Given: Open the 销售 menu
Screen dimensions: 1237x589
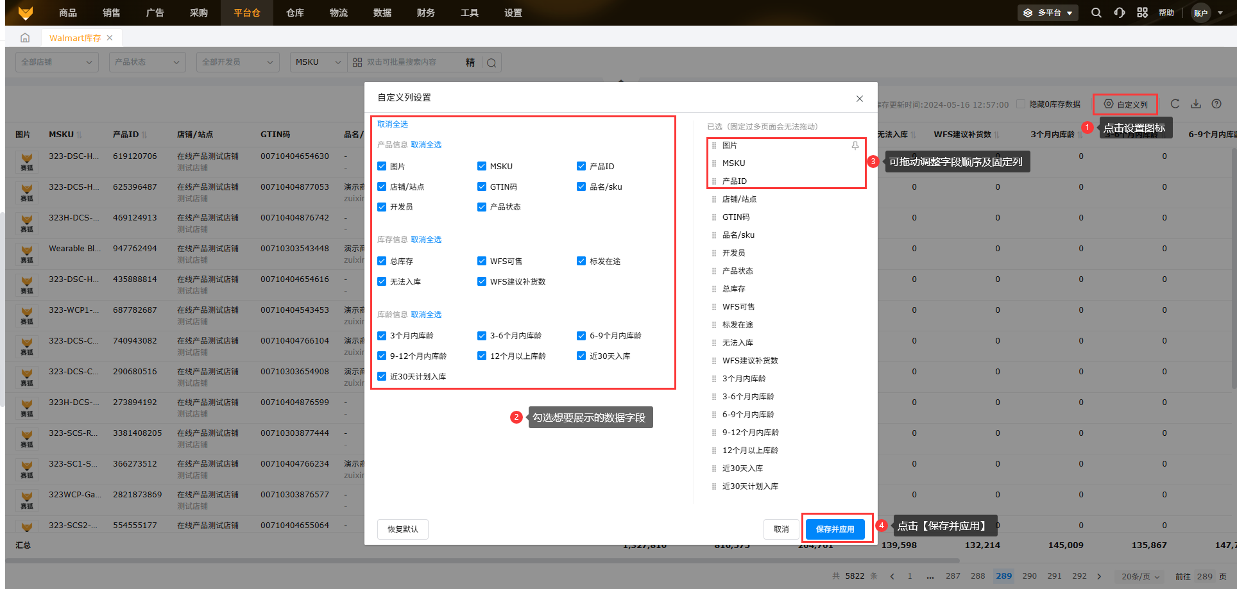Looking at the screenshot, I should (x=112, y=13).
